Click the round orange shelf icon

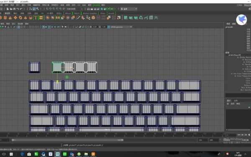(93, 18)
